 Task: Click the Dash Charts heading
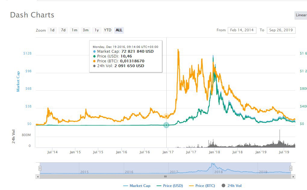pyautogui.click(x=32, y=15)
